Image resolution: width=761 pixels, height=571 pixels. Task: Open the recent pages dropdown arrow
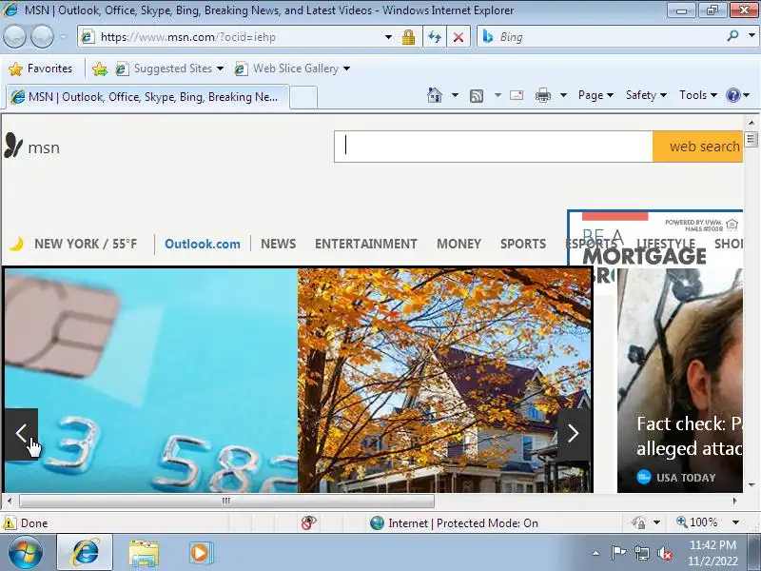pos(63,36)
